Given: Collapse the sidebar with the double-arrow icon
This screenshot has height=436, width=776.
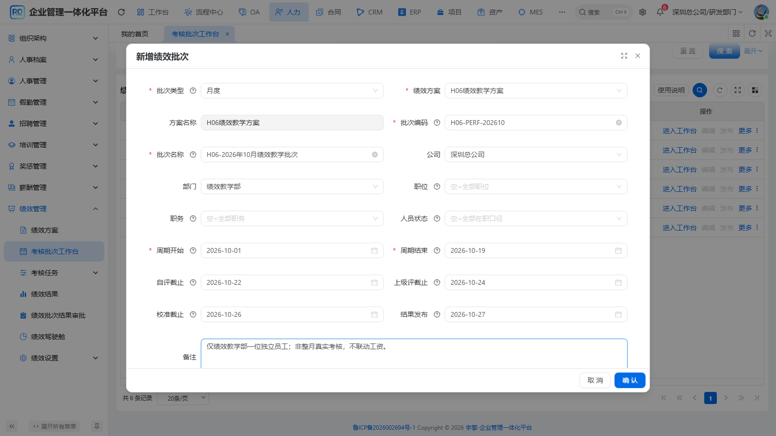Looking at the screenshot, I should point(12,426).
